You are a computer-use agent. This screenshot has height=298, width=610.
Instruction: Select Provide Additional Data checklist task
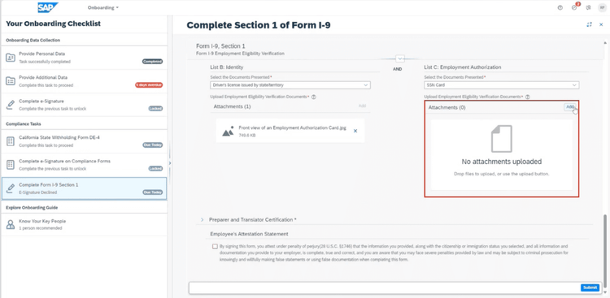(84, 81)
